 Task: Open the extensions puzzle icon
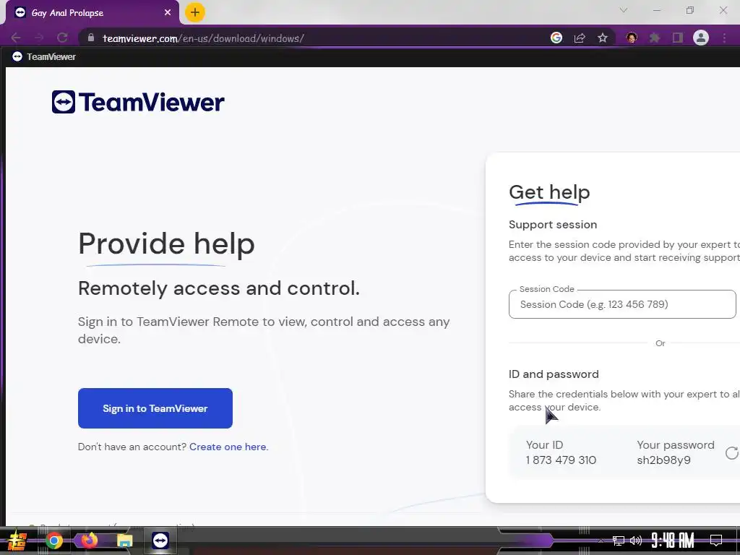click(x=655, y=38)
